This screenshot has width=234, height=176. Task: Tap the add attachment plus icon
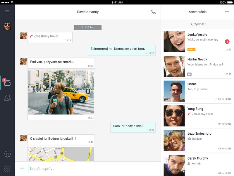[22, 169]
